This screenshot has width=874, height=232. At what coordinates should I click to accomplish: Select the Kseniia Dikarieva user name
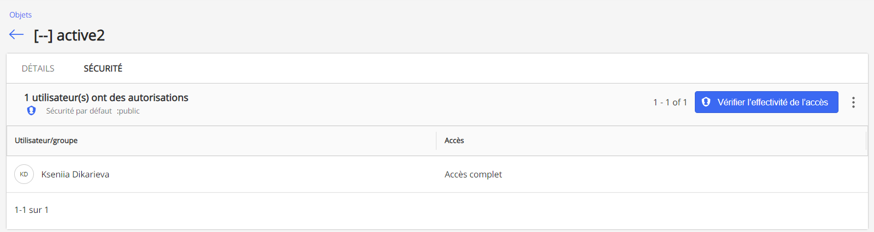tap(75, 174)
